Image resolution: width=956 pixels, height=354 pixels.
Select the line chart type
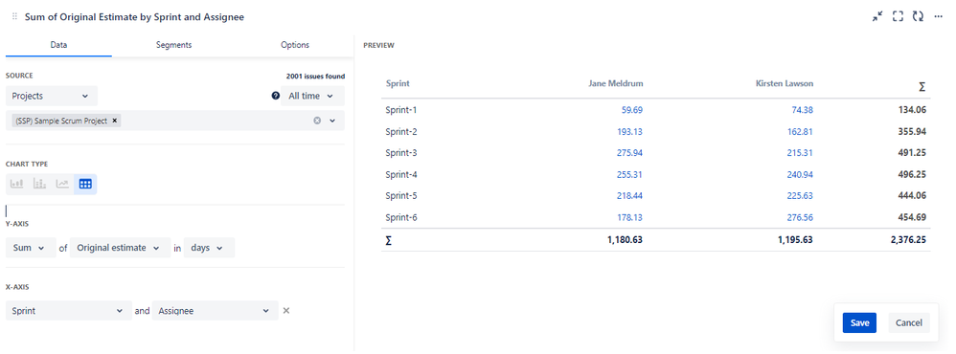tap(62, 184)
